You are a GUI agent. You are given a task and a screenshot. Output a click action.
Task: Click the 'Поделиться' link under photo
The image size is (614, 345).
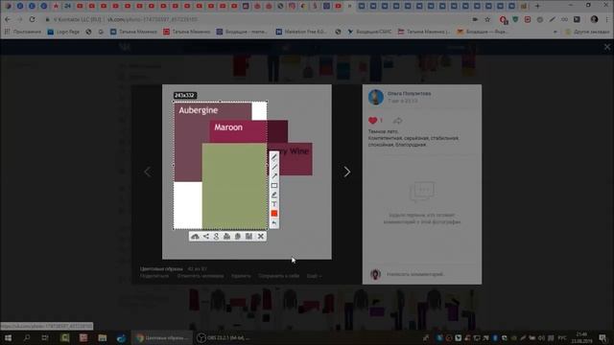pos(154,276)
